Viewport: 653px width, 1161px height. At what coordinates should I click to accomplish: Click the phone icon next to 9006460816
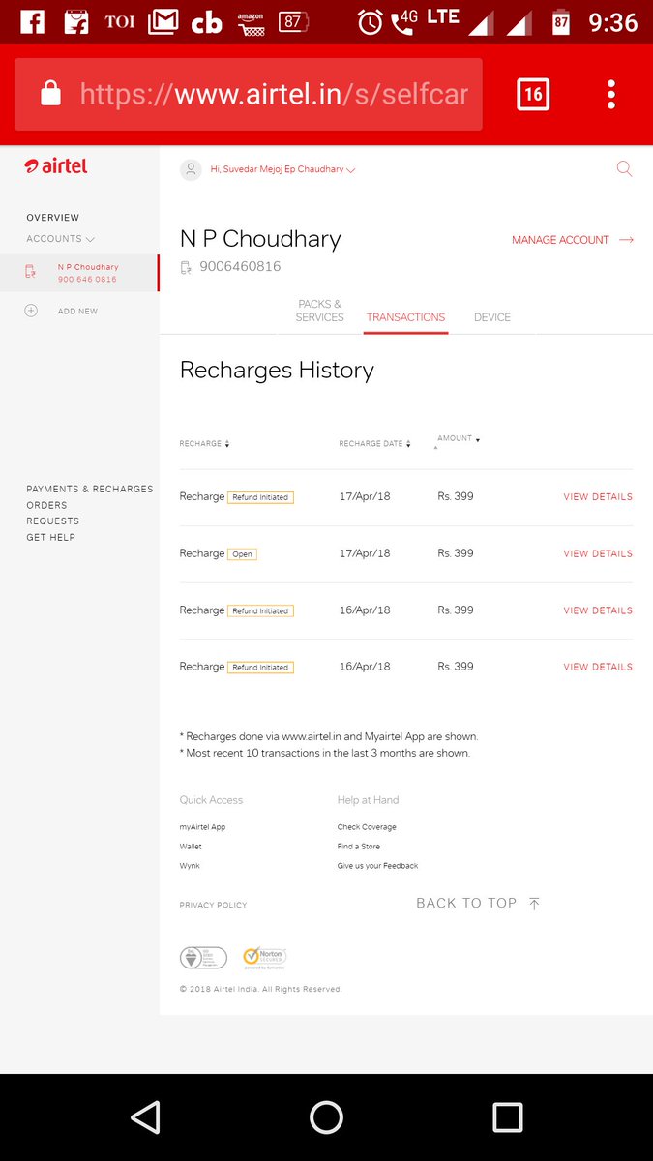(x=186, y=267)
